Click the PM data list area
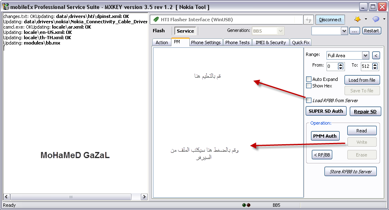The height and width of the screenshot is (210, 389). click(x=228, y=123)
